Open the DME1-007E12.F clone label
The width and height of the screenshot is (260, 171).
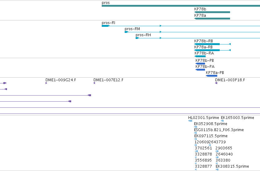pyautogui.click(x=108, y=80)
